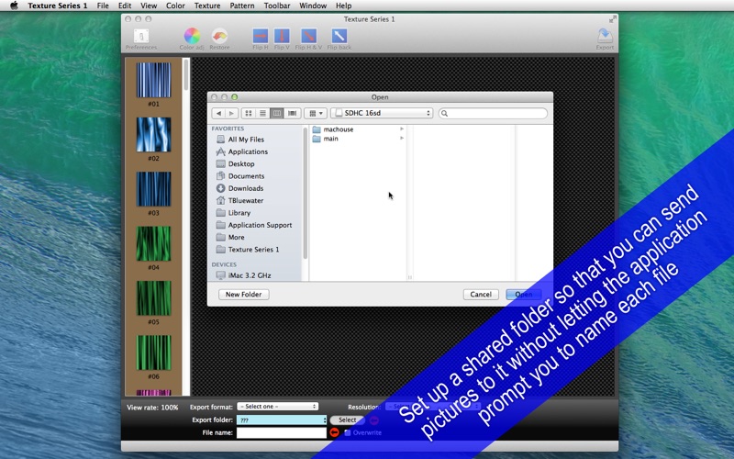Open the Help menu
The height and width of the screenshot is (459, 734).
click(x=343, y=6)
